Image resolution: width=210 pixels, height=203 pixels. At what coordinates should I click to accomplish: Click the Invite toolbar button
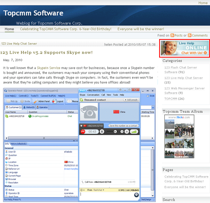click(25, 101)
